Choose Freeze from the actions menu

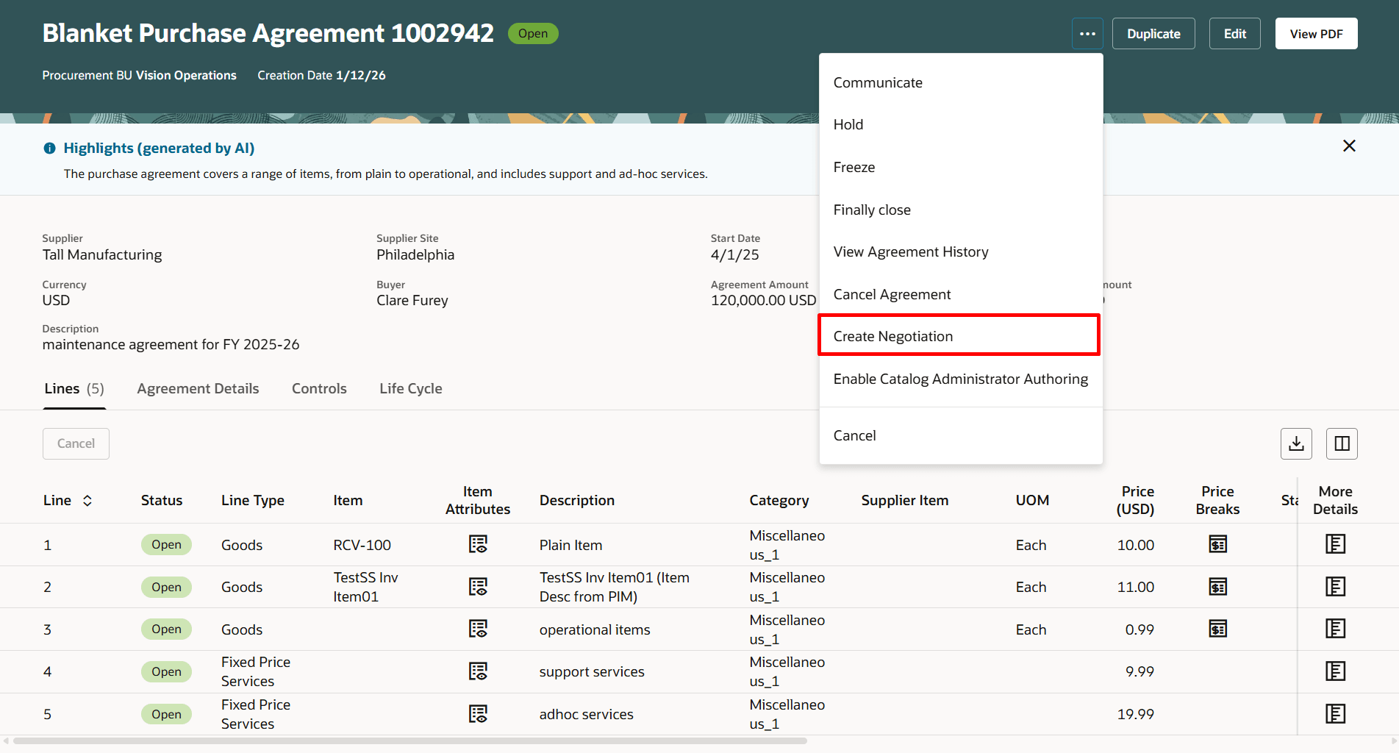(854, 167)
